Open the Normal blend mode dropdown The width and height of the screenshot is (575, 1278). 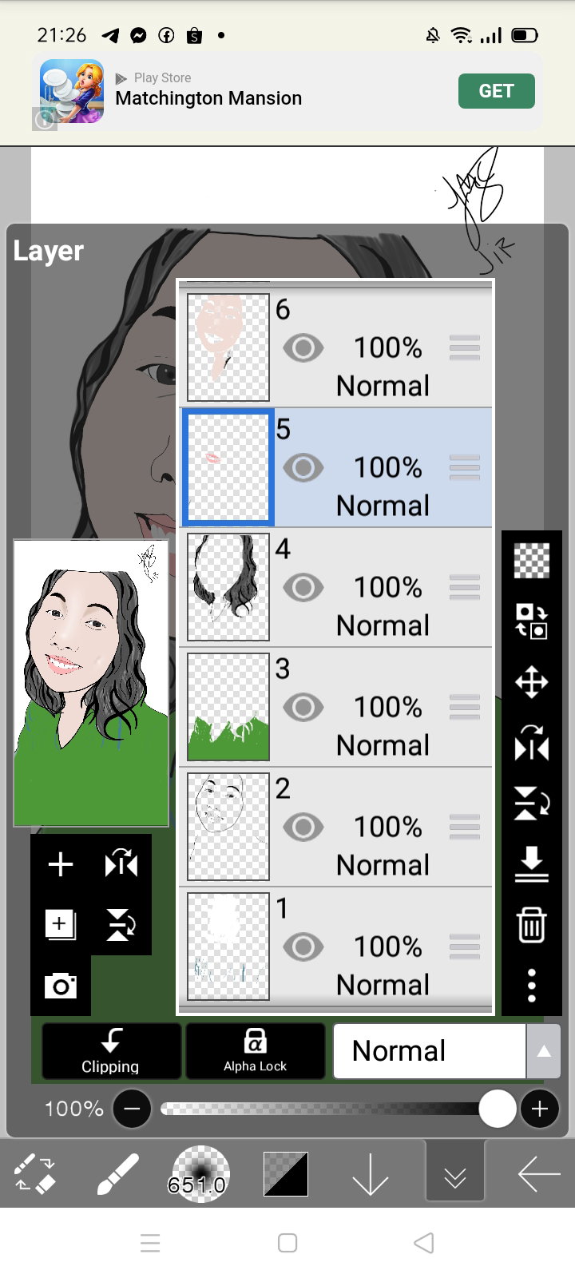tap(430, 1051)
